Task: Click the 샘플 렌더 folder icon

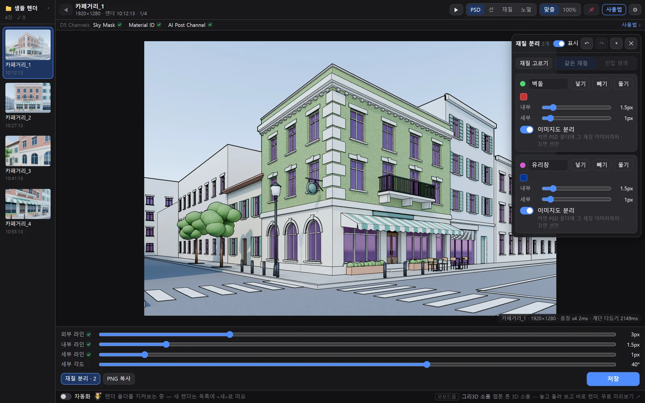Action: point(8,8)
